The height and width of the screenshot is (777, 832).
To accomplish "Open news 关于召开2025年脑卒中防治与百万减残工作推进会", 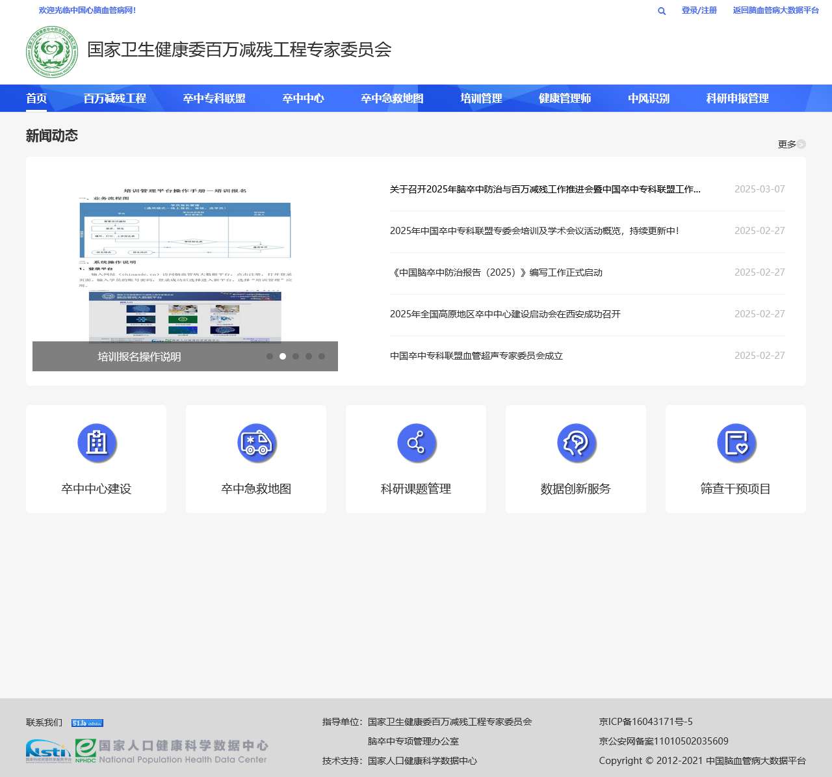I will coord(545,189).
